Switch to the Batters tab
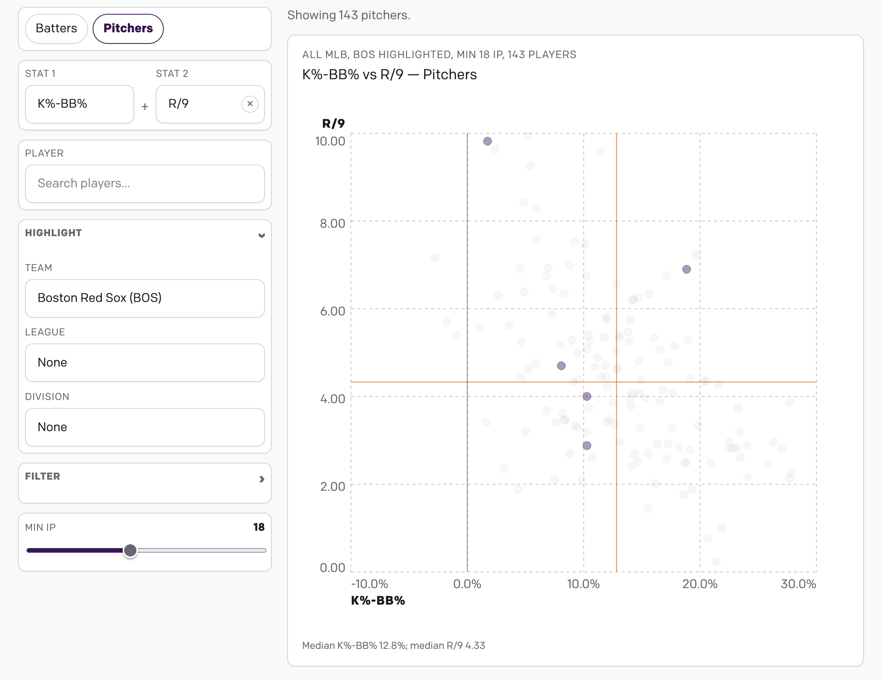 (x=57, y=28)
